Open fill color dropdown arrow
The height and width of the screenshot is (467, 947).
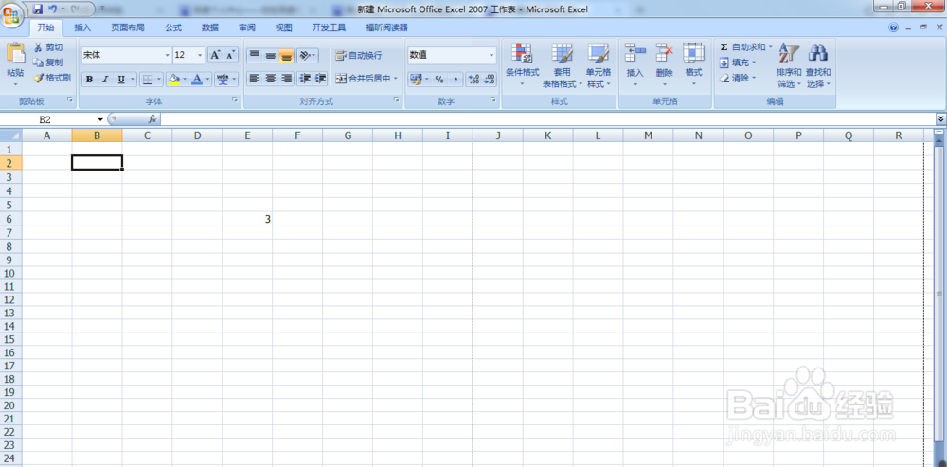pyautogui.click(x=185, y=80)
